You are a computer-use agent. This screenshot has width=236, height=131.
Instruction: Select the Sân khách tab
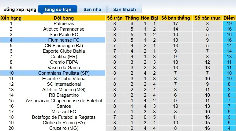[125, 9]
